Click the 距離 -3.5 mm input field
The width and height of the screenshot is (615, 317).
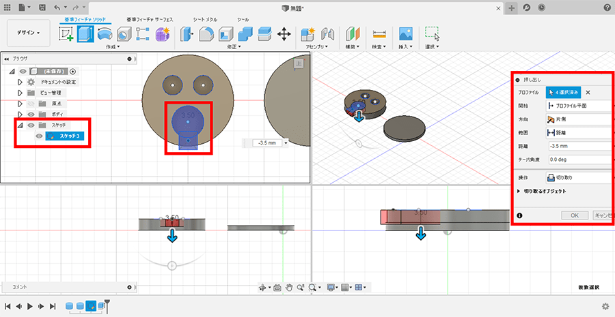pyautogui.click(x=577, y=145)
